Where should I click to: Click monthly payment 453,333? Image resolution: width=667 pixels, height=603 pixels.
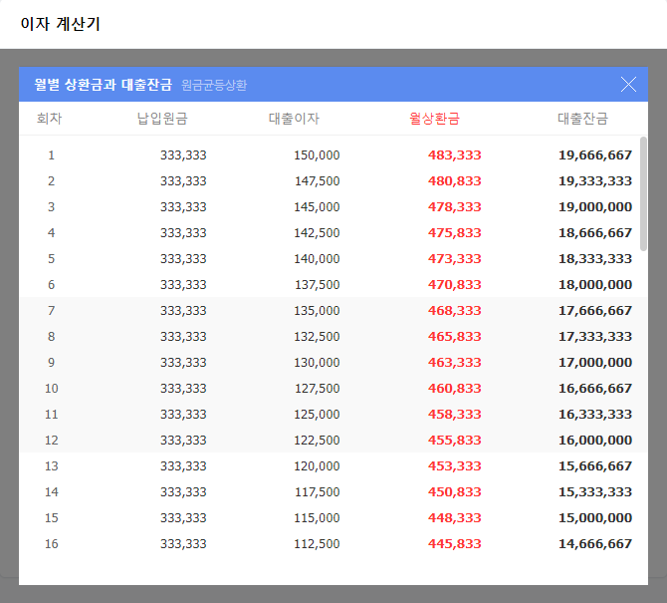point(454,466)
